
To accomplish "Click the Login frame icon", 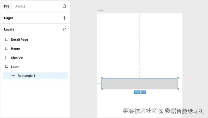I will pos(6,67).
